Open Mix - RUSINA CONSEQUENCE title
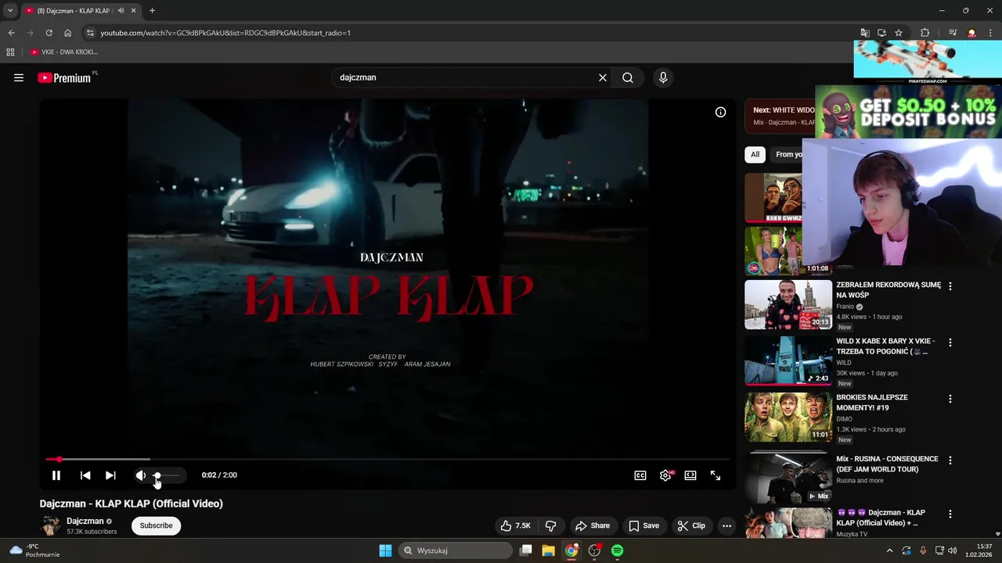The width and height of the screenshot is (1002, 563). (887, 464)
